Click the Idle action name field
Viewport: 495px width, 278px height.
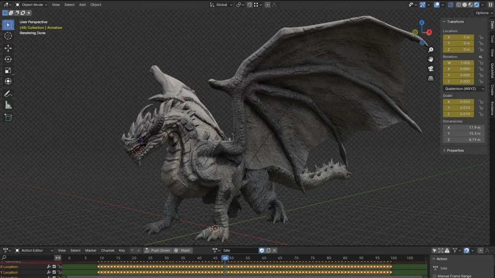239,250
